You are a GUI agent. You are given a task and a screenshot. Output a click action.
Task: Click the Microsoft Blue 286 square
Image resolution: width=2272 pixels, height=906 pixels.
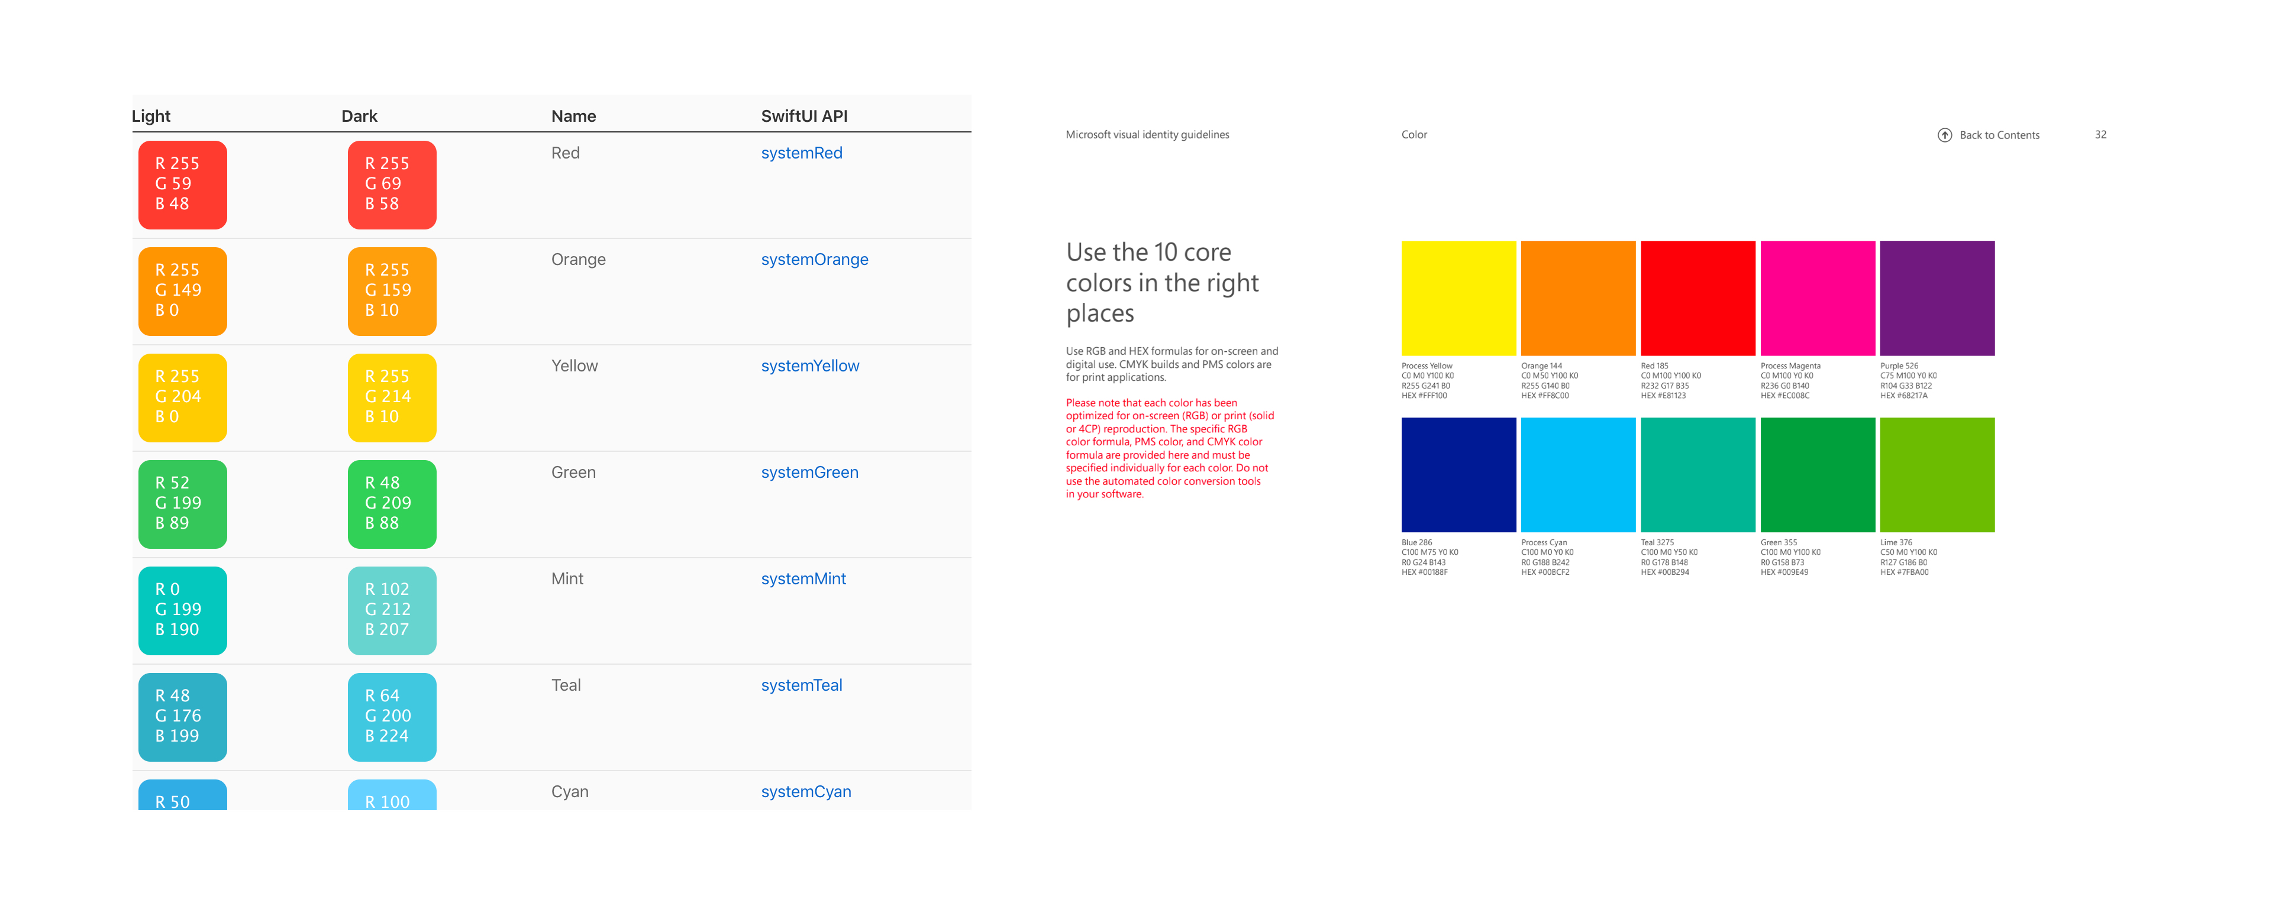tap(1458, 475)
